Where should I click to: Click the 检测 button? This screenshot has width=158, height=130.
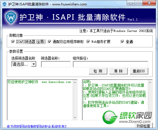coord(98,71)
